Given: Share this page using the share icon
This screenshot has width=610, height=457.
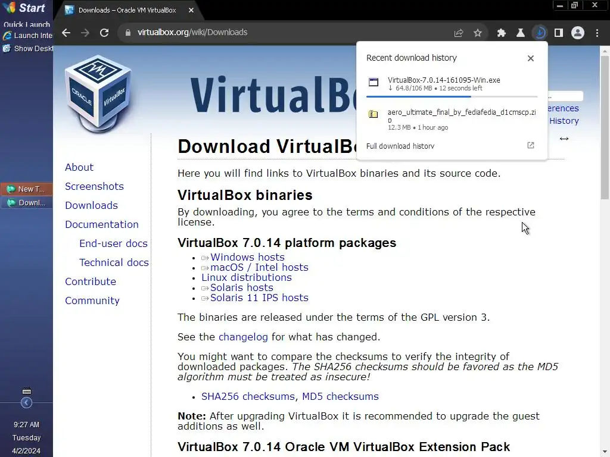Looking at the screenshot, I should click(x=459, y=33).
